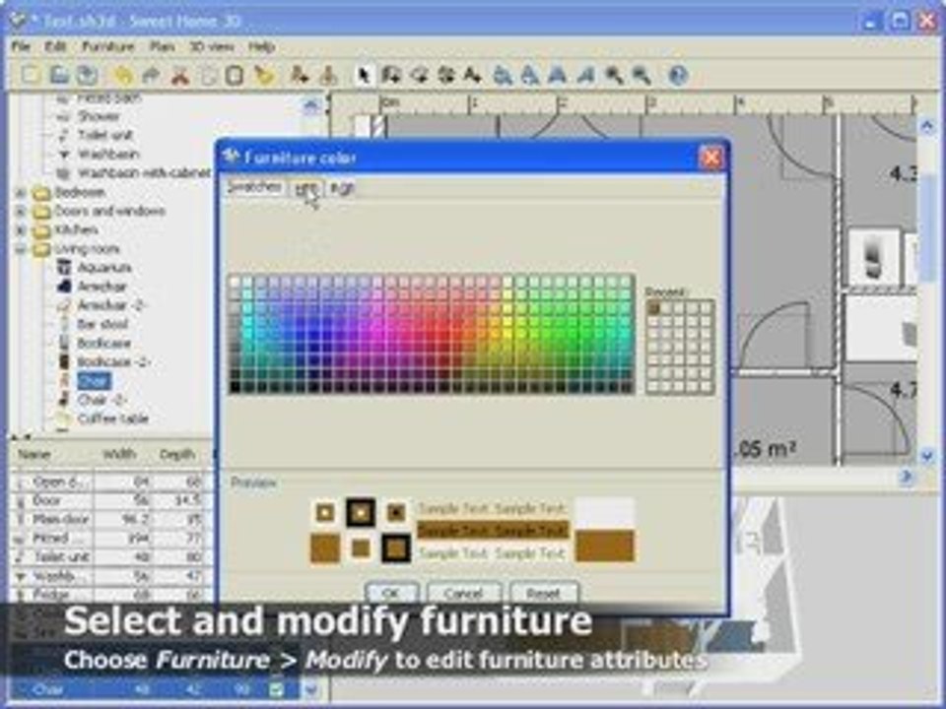Viewport: 946px width, 709px height.
Task: Switch to the RGB tab
Action: (342, 188)
